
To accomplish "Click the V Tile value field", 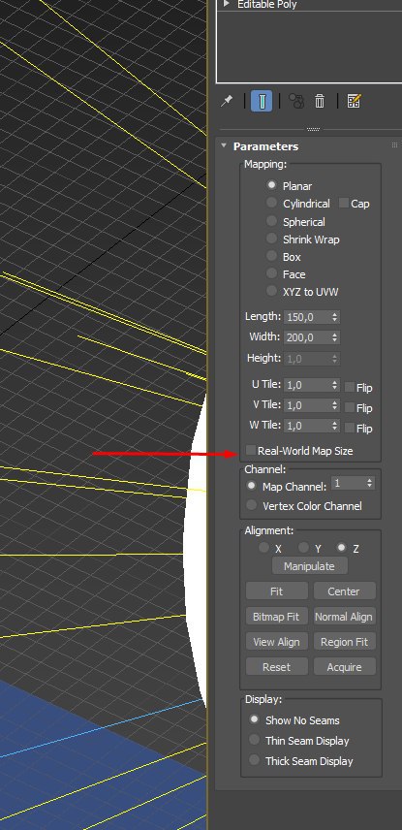I will (307, 405).
